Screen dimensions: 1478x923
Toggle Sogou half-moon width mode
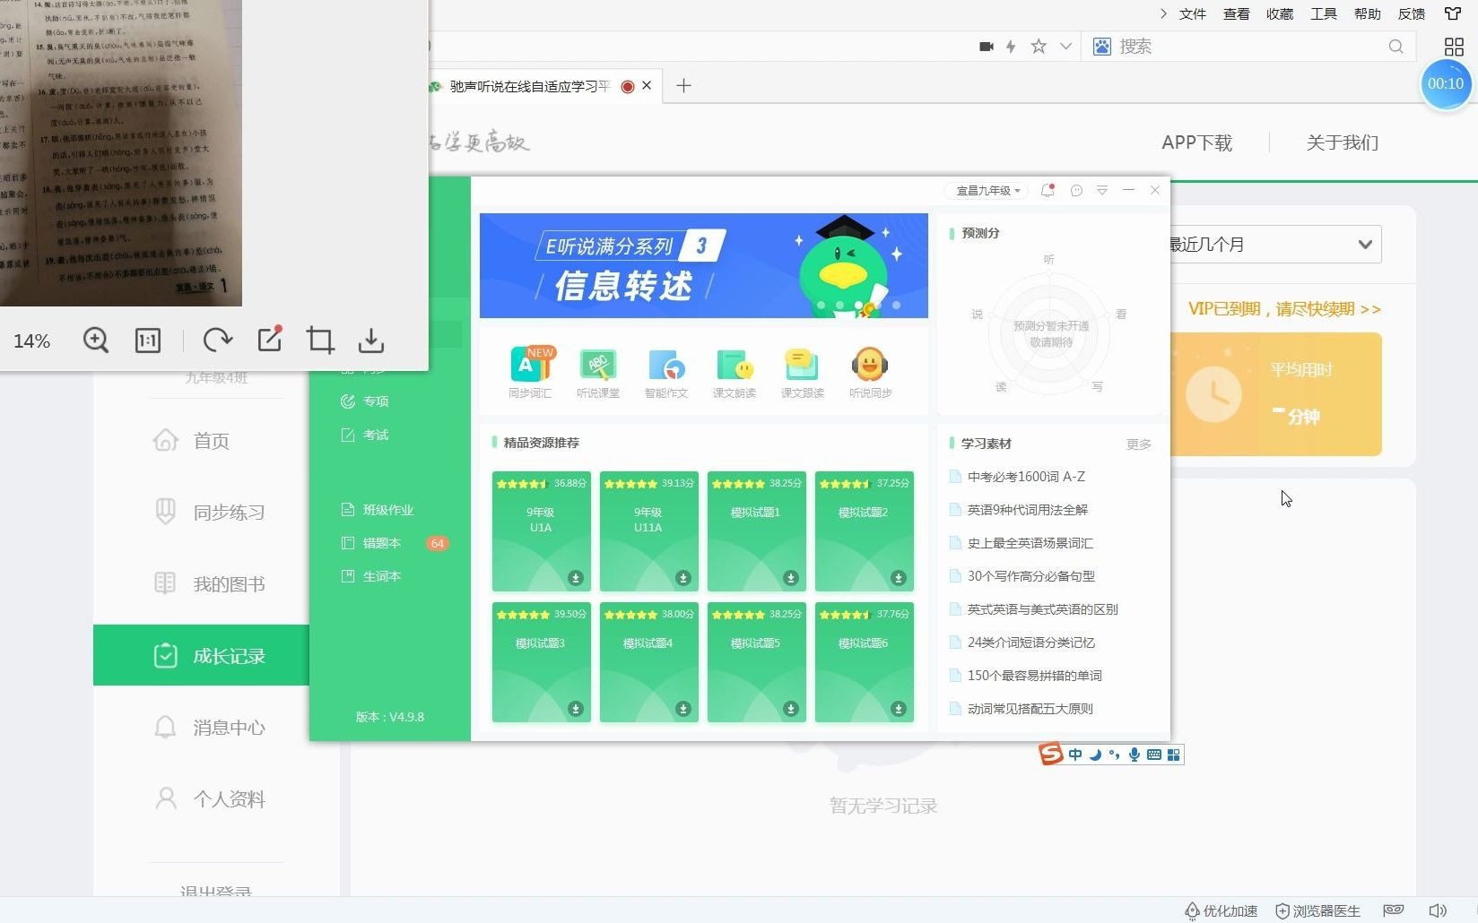pos(1095,755)
